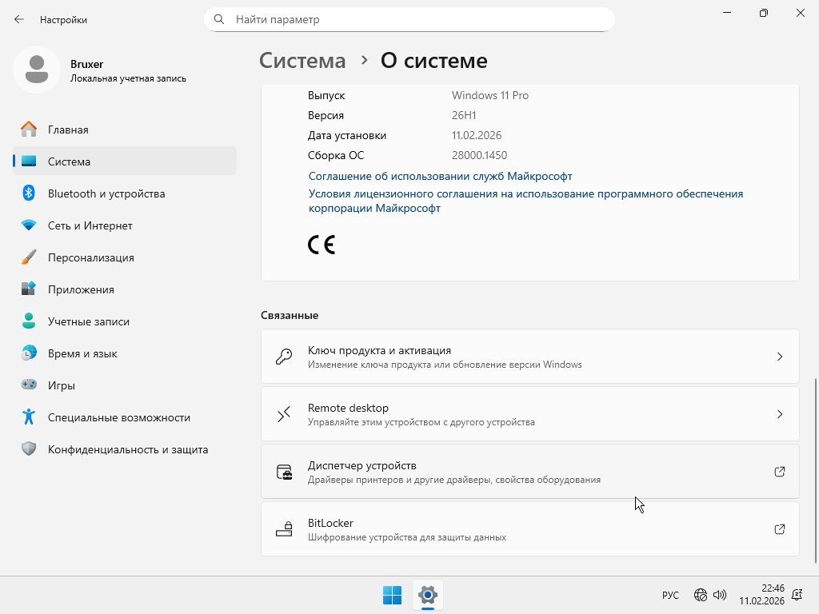Select Приложения in navigation

pyautogui.click(x=125, y=289)
